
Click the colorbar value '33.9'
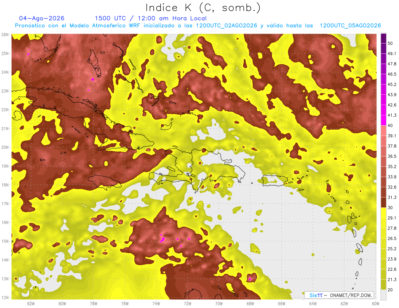tap(392, 177)
